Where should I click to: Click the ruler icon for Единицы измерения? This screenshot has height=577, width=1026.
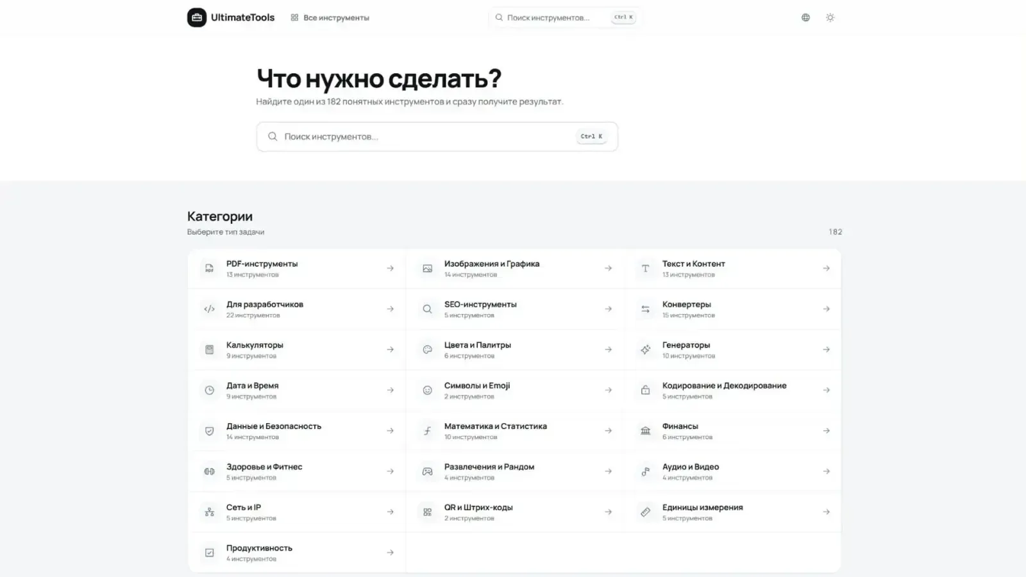point(645,512)
